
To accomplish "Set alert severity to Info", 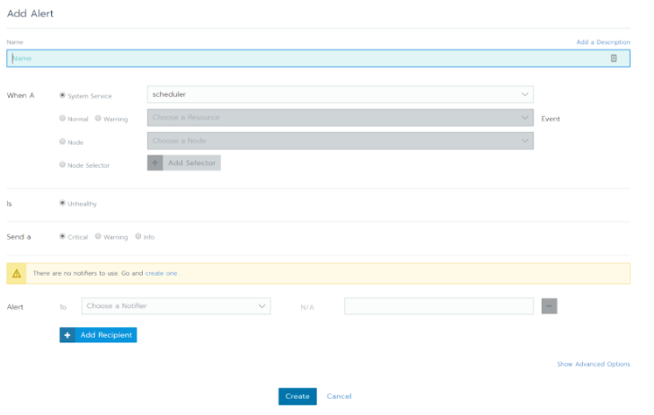I will coord(138,236).
